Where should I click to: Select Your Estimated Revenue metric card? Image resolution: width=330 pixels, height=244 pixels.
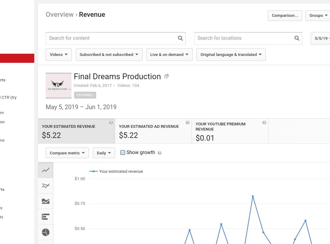click(76, 131)
